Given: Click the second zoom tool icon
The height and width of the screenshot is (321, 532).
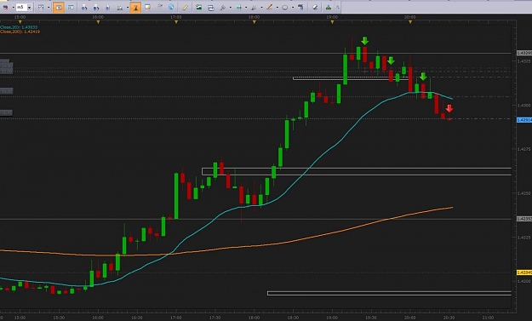Looking at the screenshot, I should coord(96,7).
